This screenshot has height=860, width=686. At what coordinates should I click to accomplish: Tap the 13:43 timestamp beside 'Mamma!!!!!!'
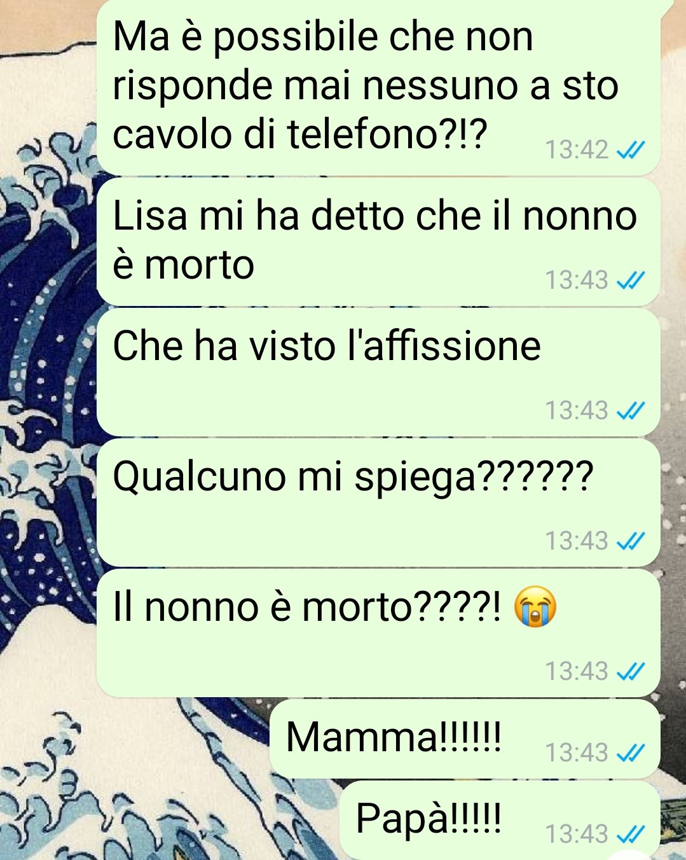(x=577, y=753)
